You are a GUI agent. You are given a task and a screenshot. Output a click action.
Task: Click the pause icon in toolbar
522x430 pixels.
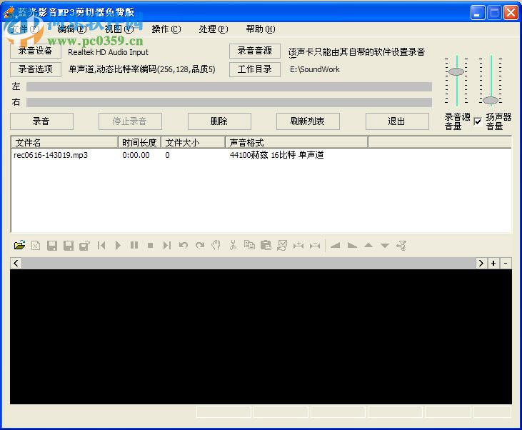(x=134, y=246)
